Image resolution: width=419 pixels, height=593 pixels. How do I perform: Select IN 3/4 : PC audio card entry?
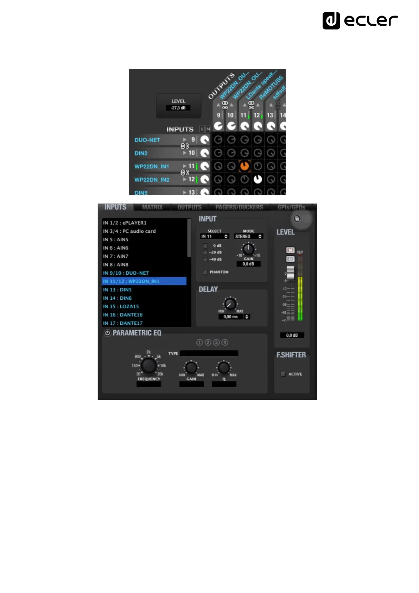129,231
